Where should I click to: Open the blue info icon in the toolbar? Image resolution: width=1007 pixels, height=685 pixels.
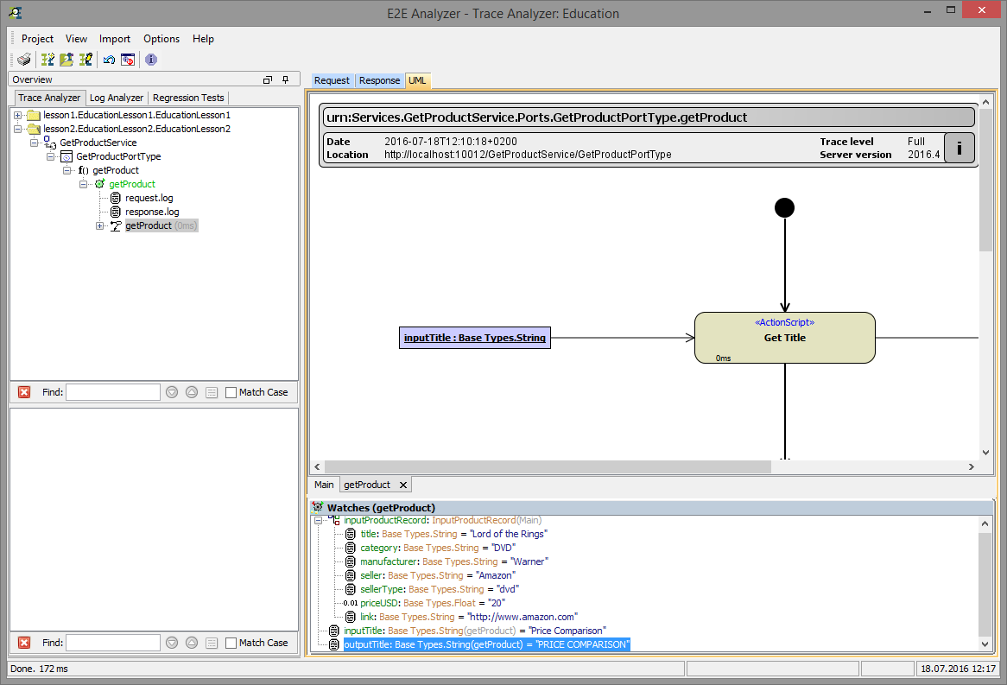click(150, 60)
